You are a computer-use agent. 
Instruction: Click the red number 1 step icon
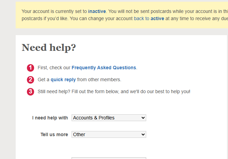click(31, 68)
